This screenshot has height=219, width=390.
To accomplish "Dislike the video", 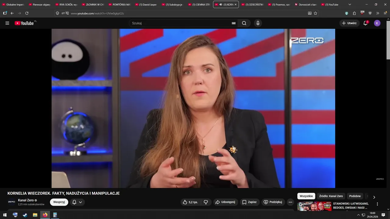I will [206, 202].
